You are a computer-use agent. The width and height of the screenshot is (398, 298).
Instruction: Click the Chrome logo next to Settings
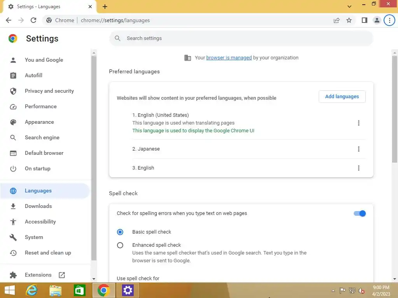(x=13, y=38)
